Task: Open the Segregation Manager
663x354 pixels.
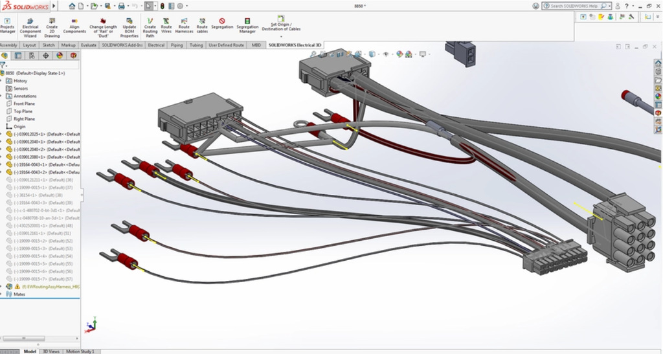Action: 247,26
